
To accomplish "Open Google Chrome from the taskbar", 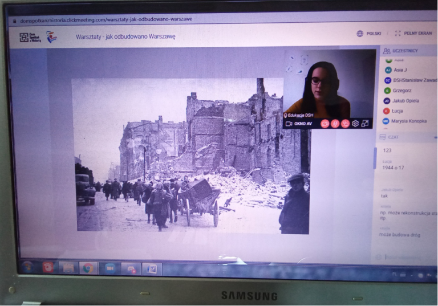I will point(87,268).
